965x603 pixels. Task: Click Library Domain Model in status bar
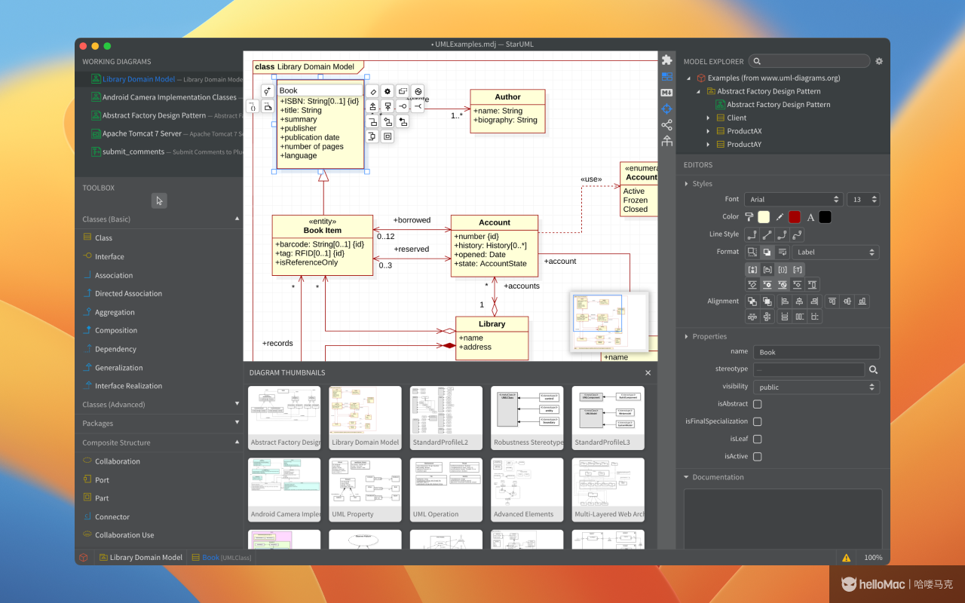[x=140, y=558]
